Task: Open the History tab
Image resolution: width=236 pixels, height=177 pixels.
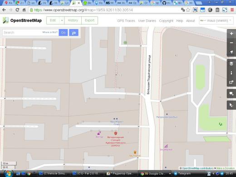Action: [x=73, y=20]
